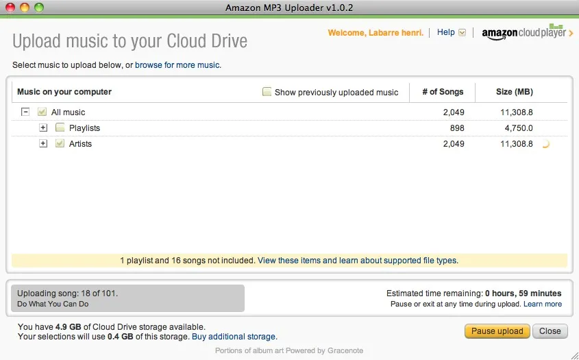Toggle the All music checkbox
579x360 pixels.
coord(42,112)
